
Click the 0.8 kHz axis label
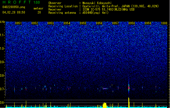pos(2,76)
